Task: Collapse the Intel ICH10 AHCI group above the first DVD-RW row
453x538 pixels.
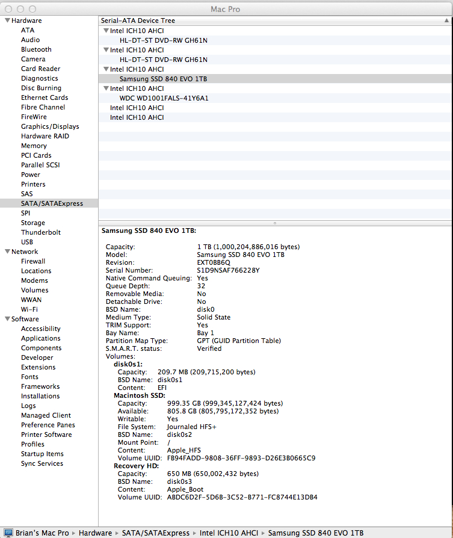Action: 106,31
